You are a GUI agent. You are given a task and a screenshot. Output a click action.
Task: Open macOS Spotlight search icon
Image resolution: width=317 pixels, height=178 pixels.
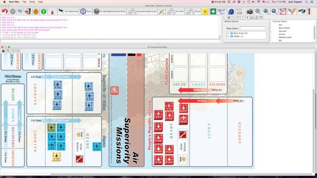(307, 2)
